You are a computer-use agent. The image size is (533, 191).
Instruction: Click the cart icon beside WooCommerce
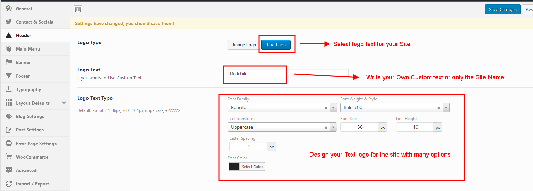click(9, 157)
